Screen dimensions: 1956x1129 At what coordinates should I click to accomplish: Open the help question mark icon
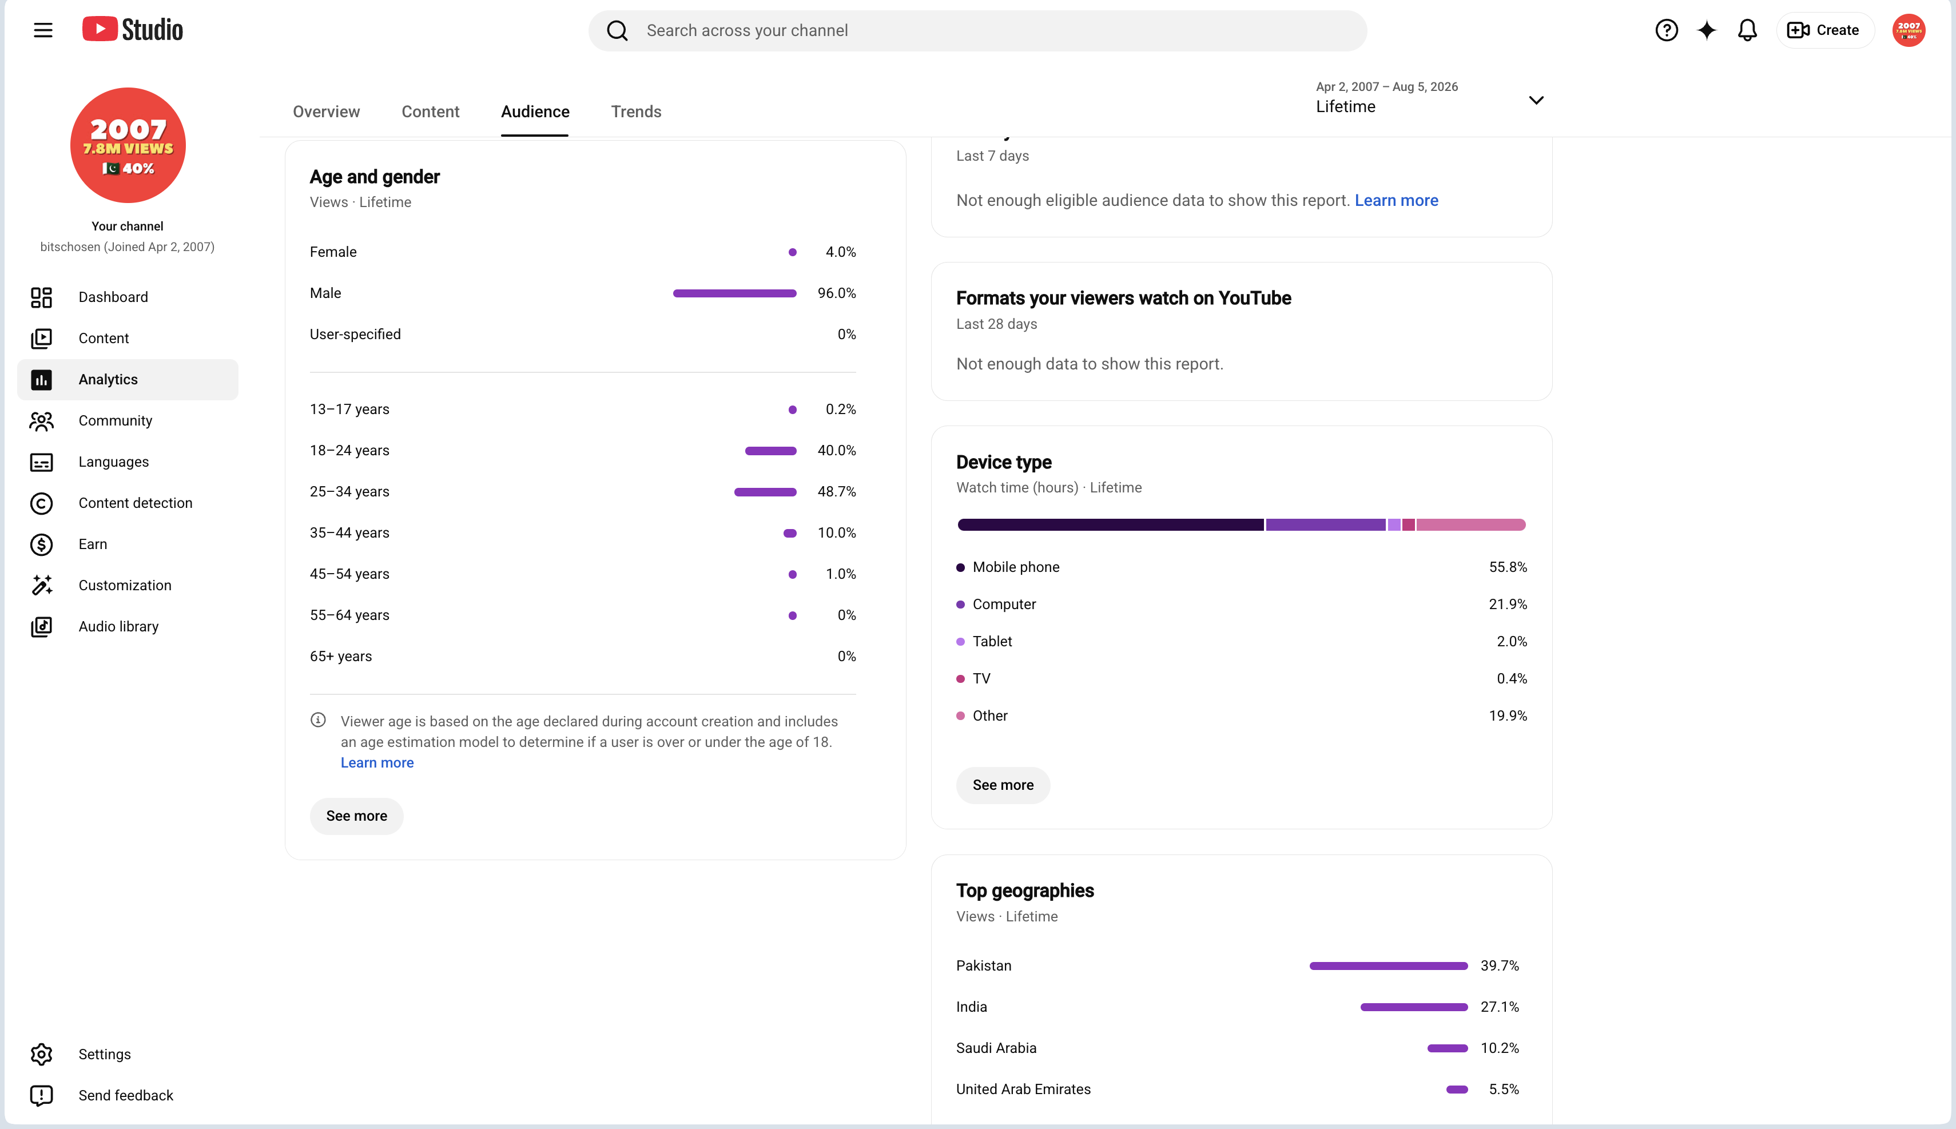coord(1666,30)
